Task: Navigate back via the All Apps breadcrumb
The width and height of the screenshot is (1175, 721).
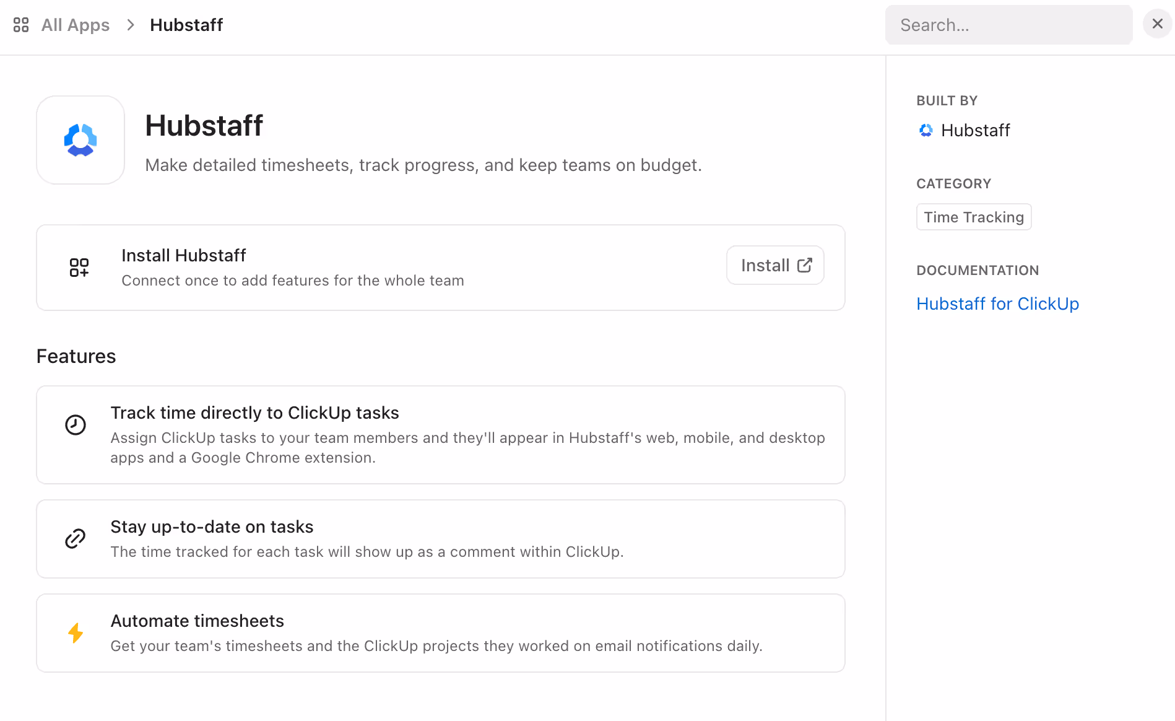Action: click(75, 24)
